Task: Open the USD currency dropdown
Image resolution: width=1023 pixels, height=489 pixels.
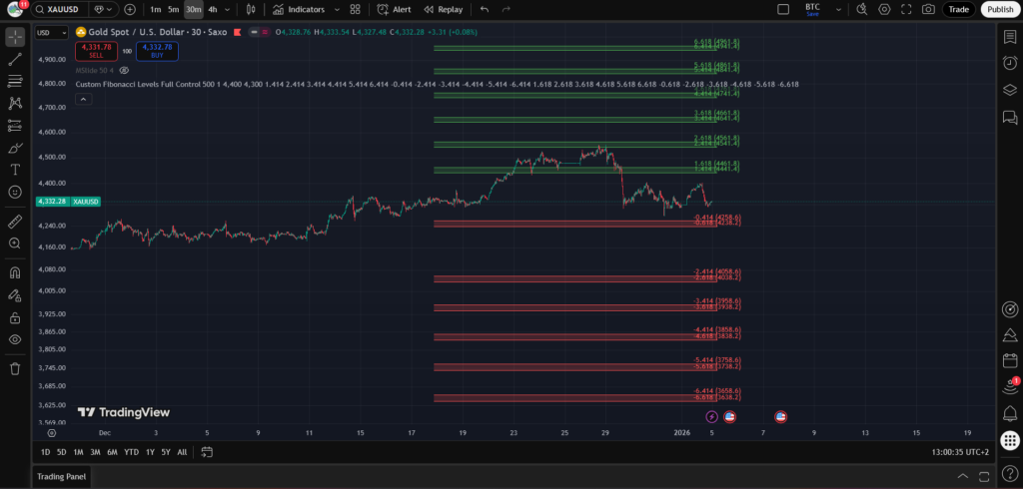Action: tap(46, 32)
